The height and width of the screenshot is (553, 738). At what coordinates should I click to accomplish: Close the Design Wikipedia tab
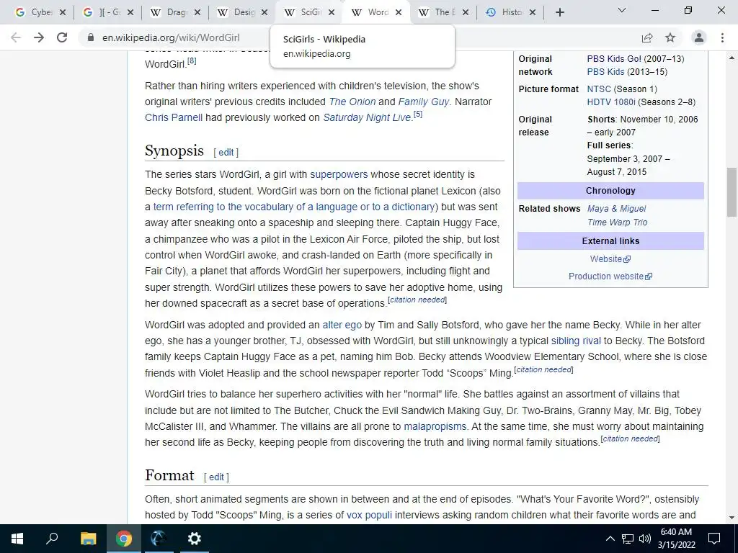click(264, 13)
